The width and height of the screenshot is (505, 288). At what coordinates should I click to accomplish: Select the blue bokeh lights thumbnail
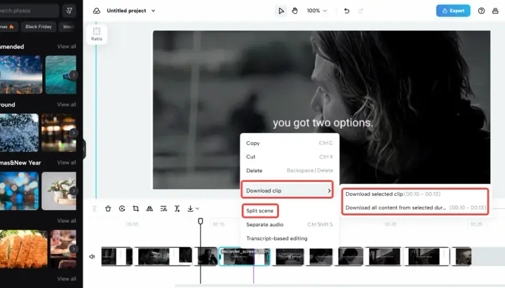pos(19,191)
